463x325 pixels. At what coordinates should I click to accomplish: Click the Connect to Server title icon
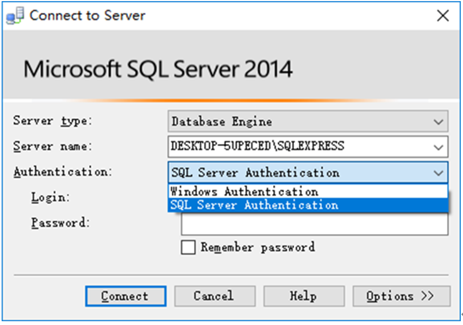15,16
